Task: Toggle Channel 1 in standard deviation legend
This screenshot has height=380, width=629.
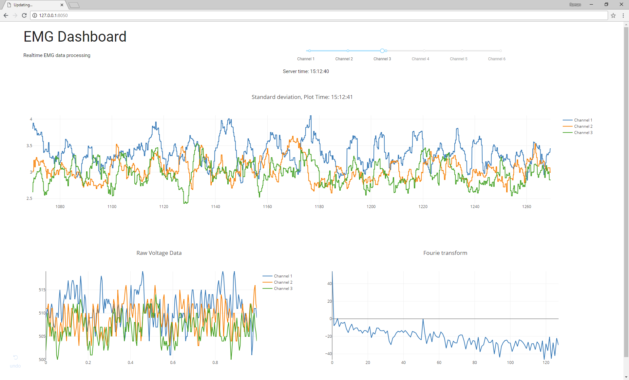Action: (x=583, y=120)
